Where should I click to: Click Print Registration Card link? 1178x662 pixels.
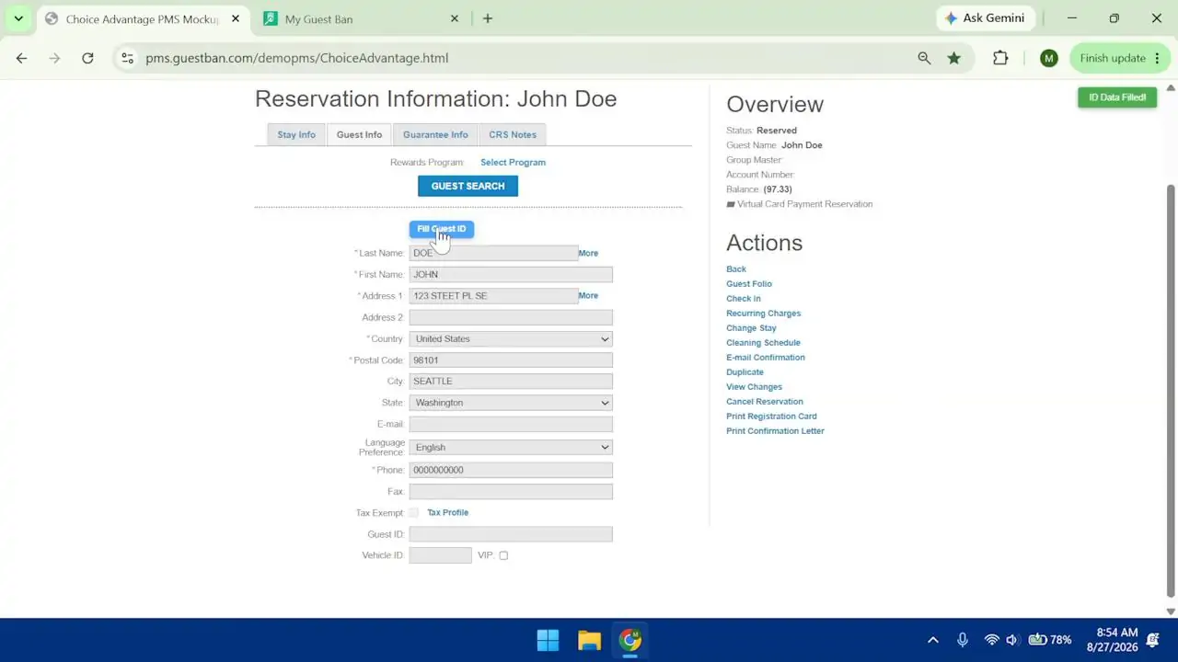[x=771, y=417]
